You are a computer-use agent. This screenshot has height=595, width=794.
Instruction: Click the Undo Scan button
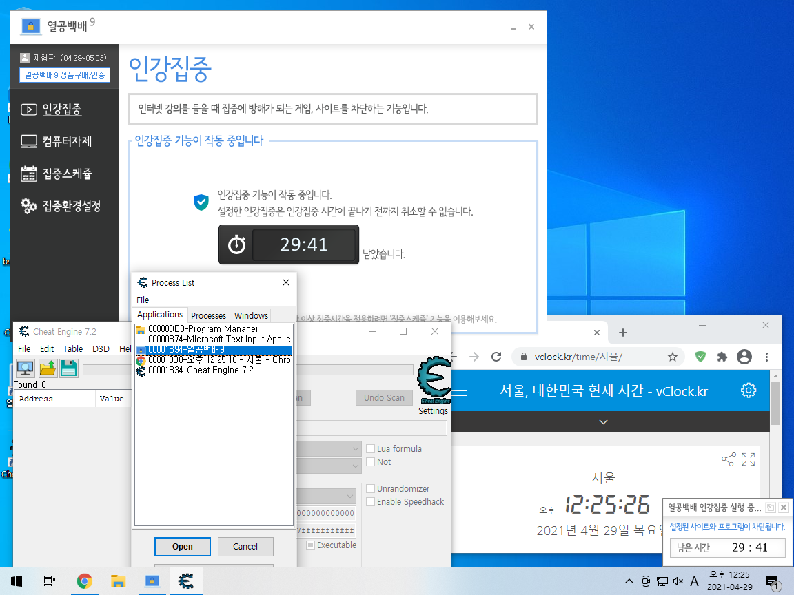pos(384,397)
